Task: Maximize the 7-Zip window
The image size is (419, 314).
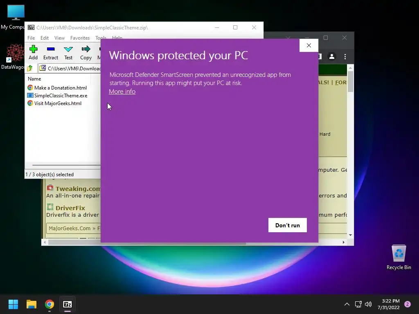Action: [x=235, y=27]
